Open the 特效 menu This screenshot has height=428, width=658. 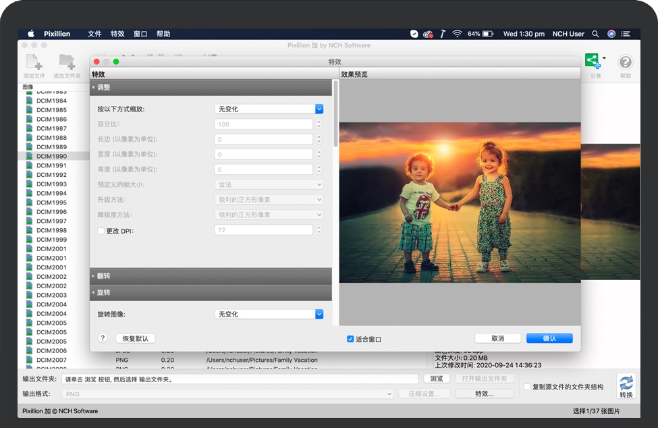117,33
